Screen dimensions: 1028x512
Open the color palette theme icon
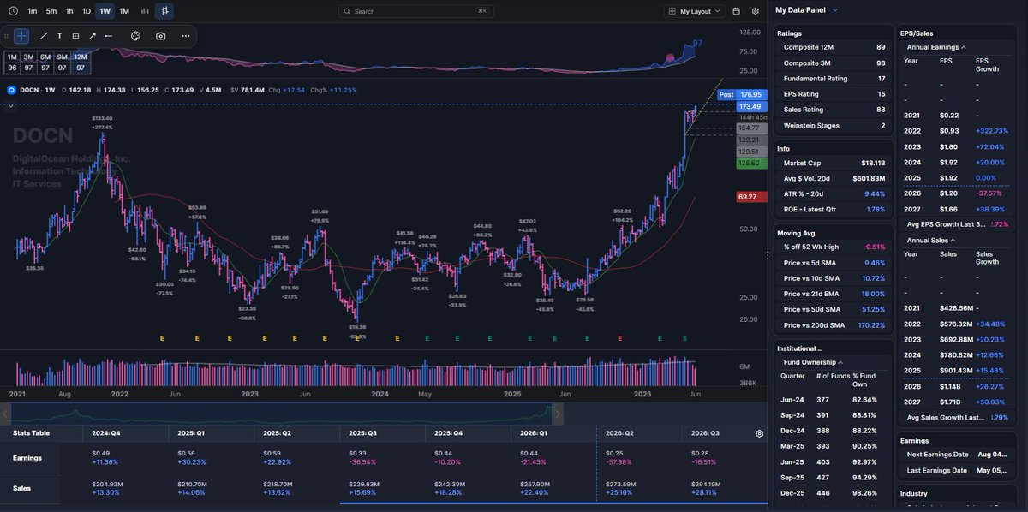point(135,36)
